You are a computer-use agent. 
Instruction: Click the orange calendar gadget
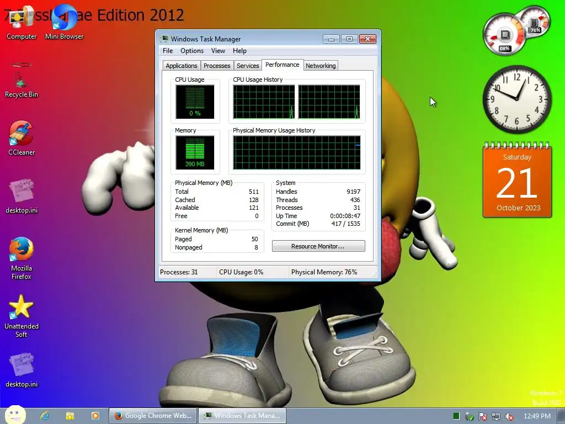point(517,180)
